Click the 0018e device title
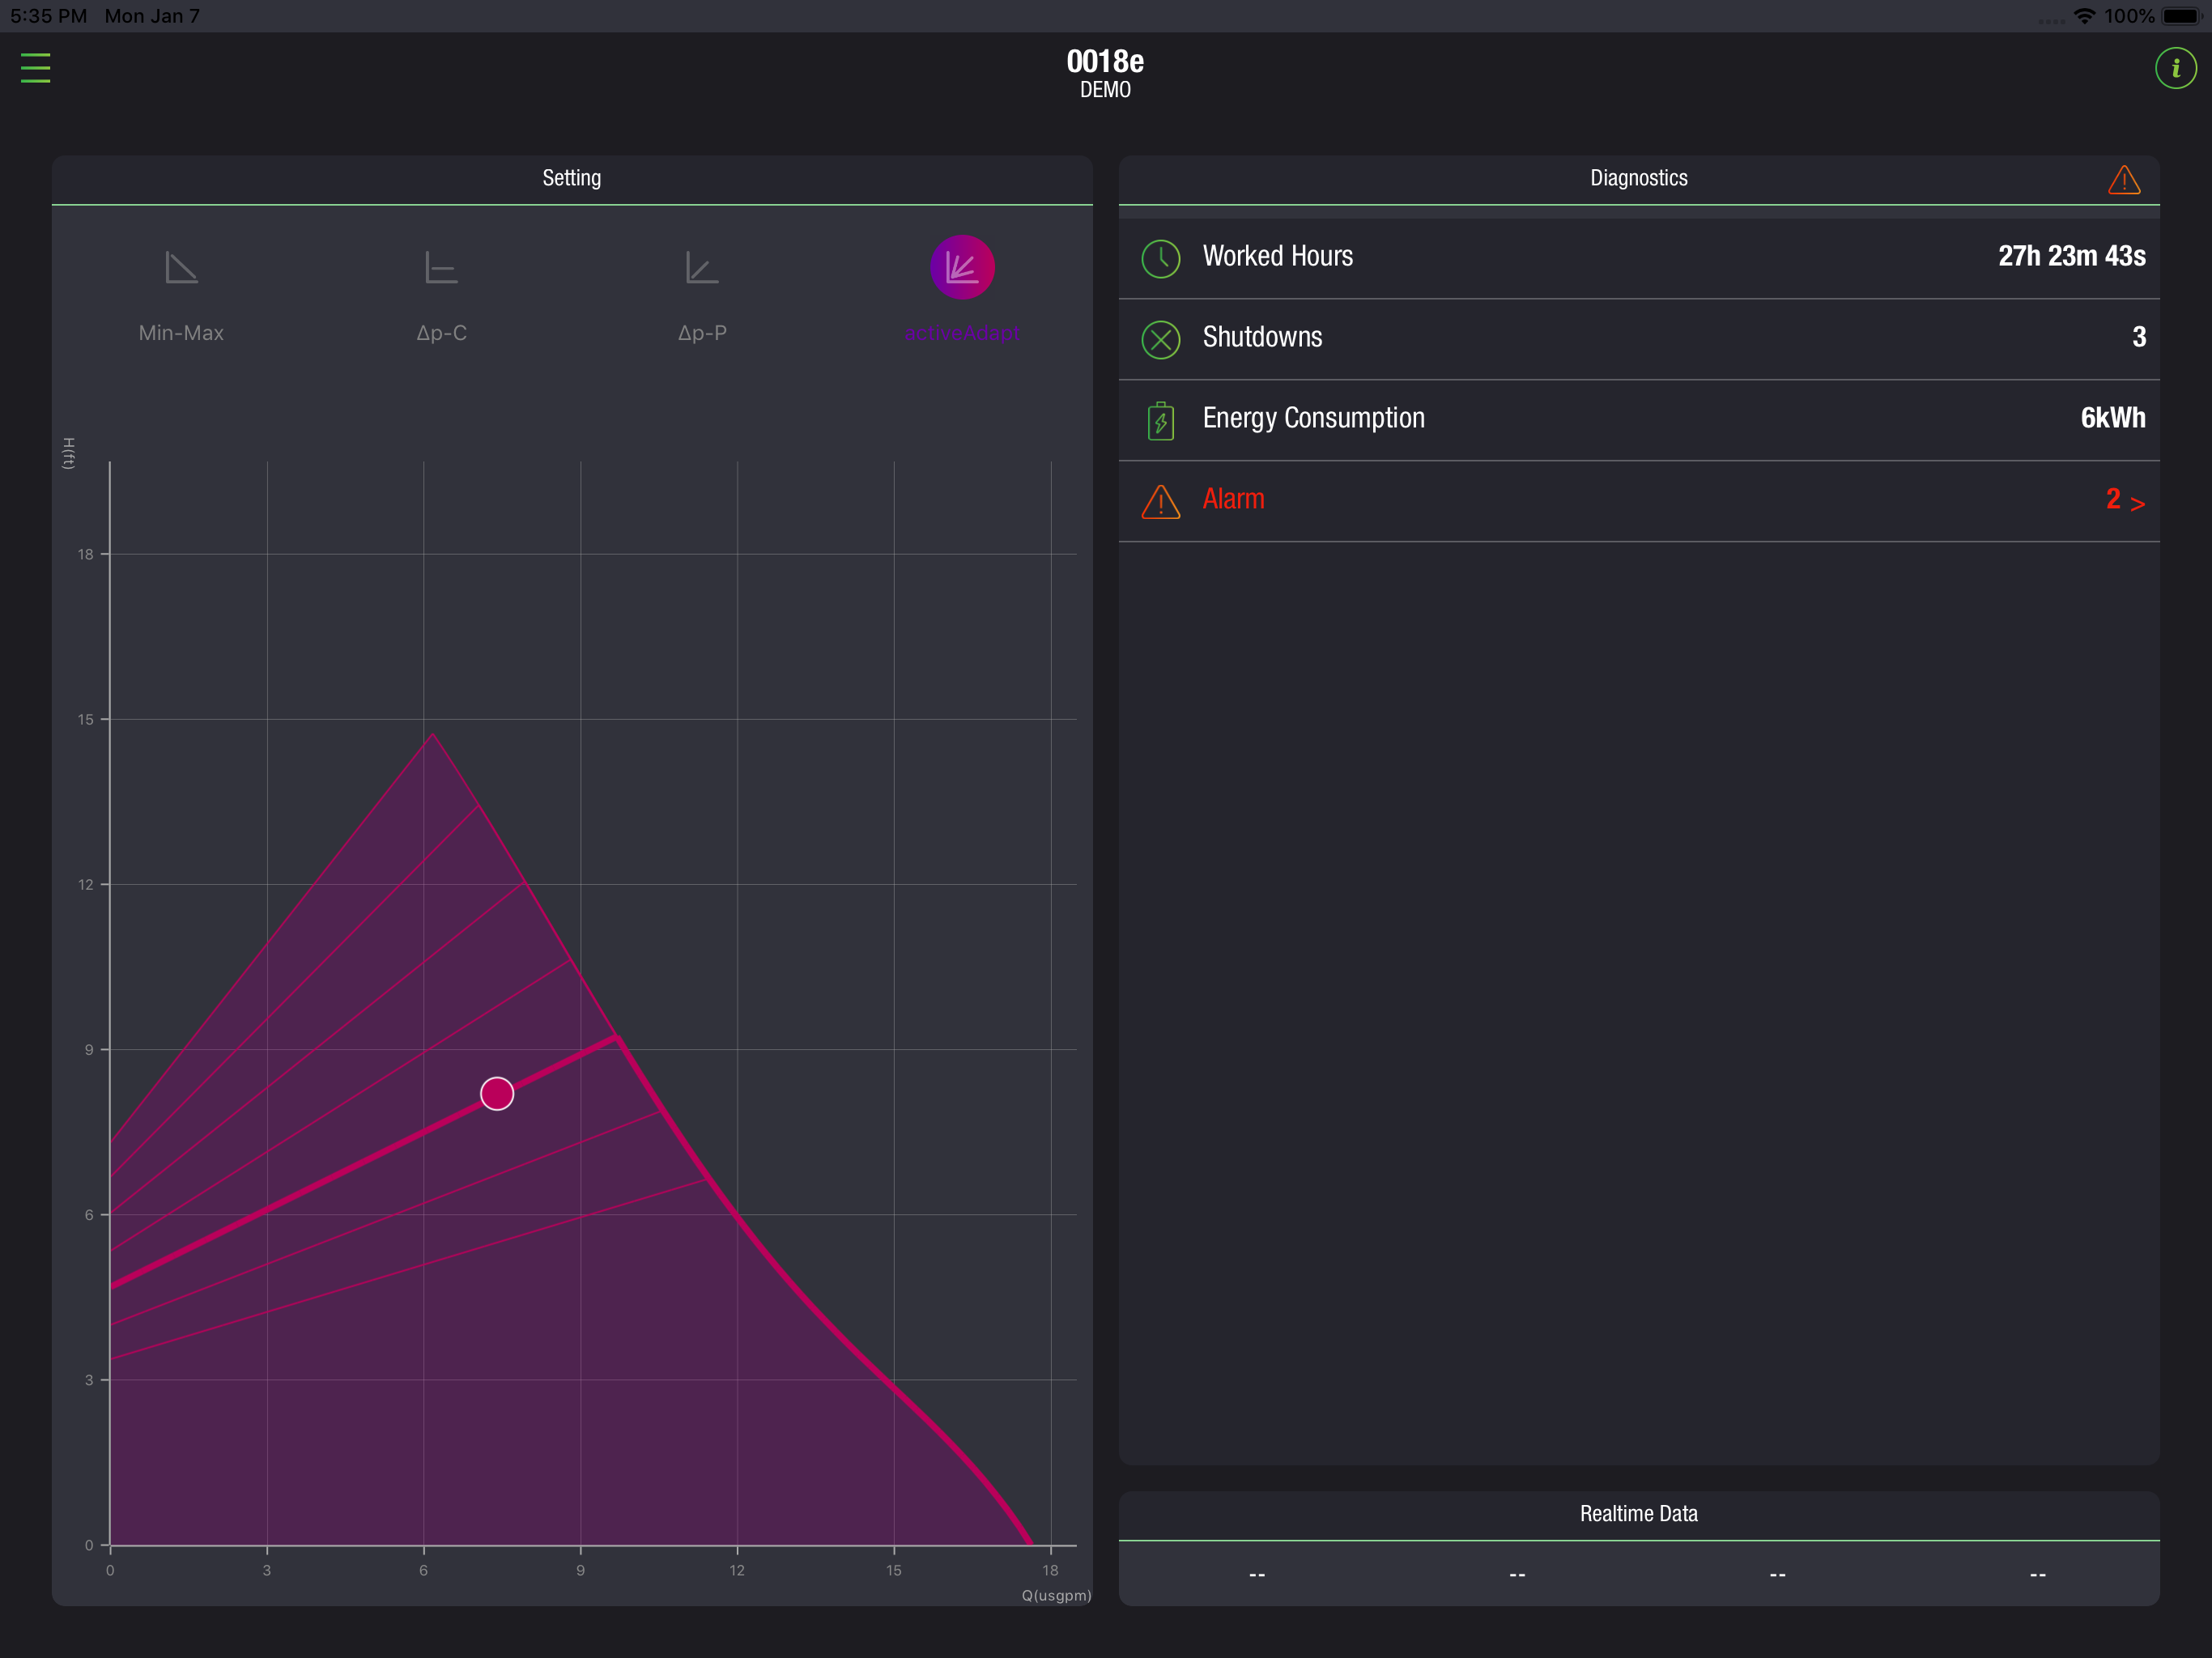Screen dimensions: 2212x1658 coord(1105,62)
